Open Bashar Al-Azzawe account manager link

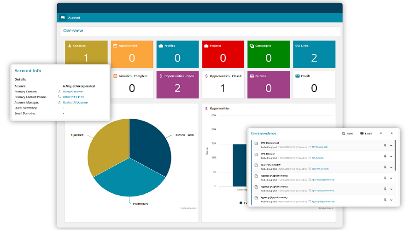point(75,103)
